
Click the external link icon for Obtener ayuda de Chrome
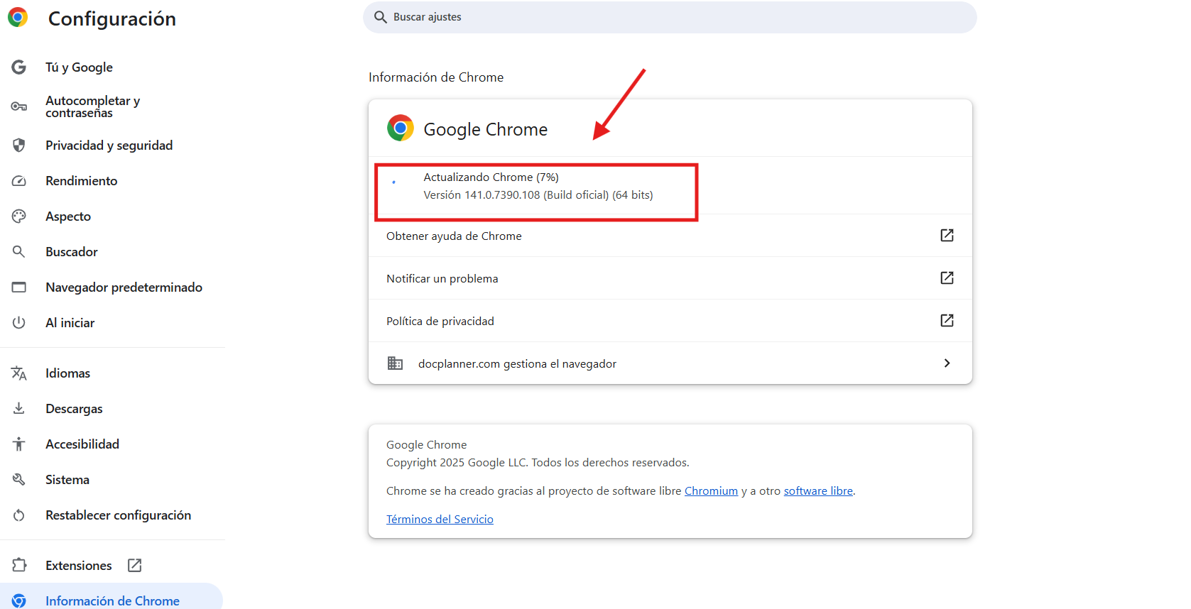(x=947, y=236)
